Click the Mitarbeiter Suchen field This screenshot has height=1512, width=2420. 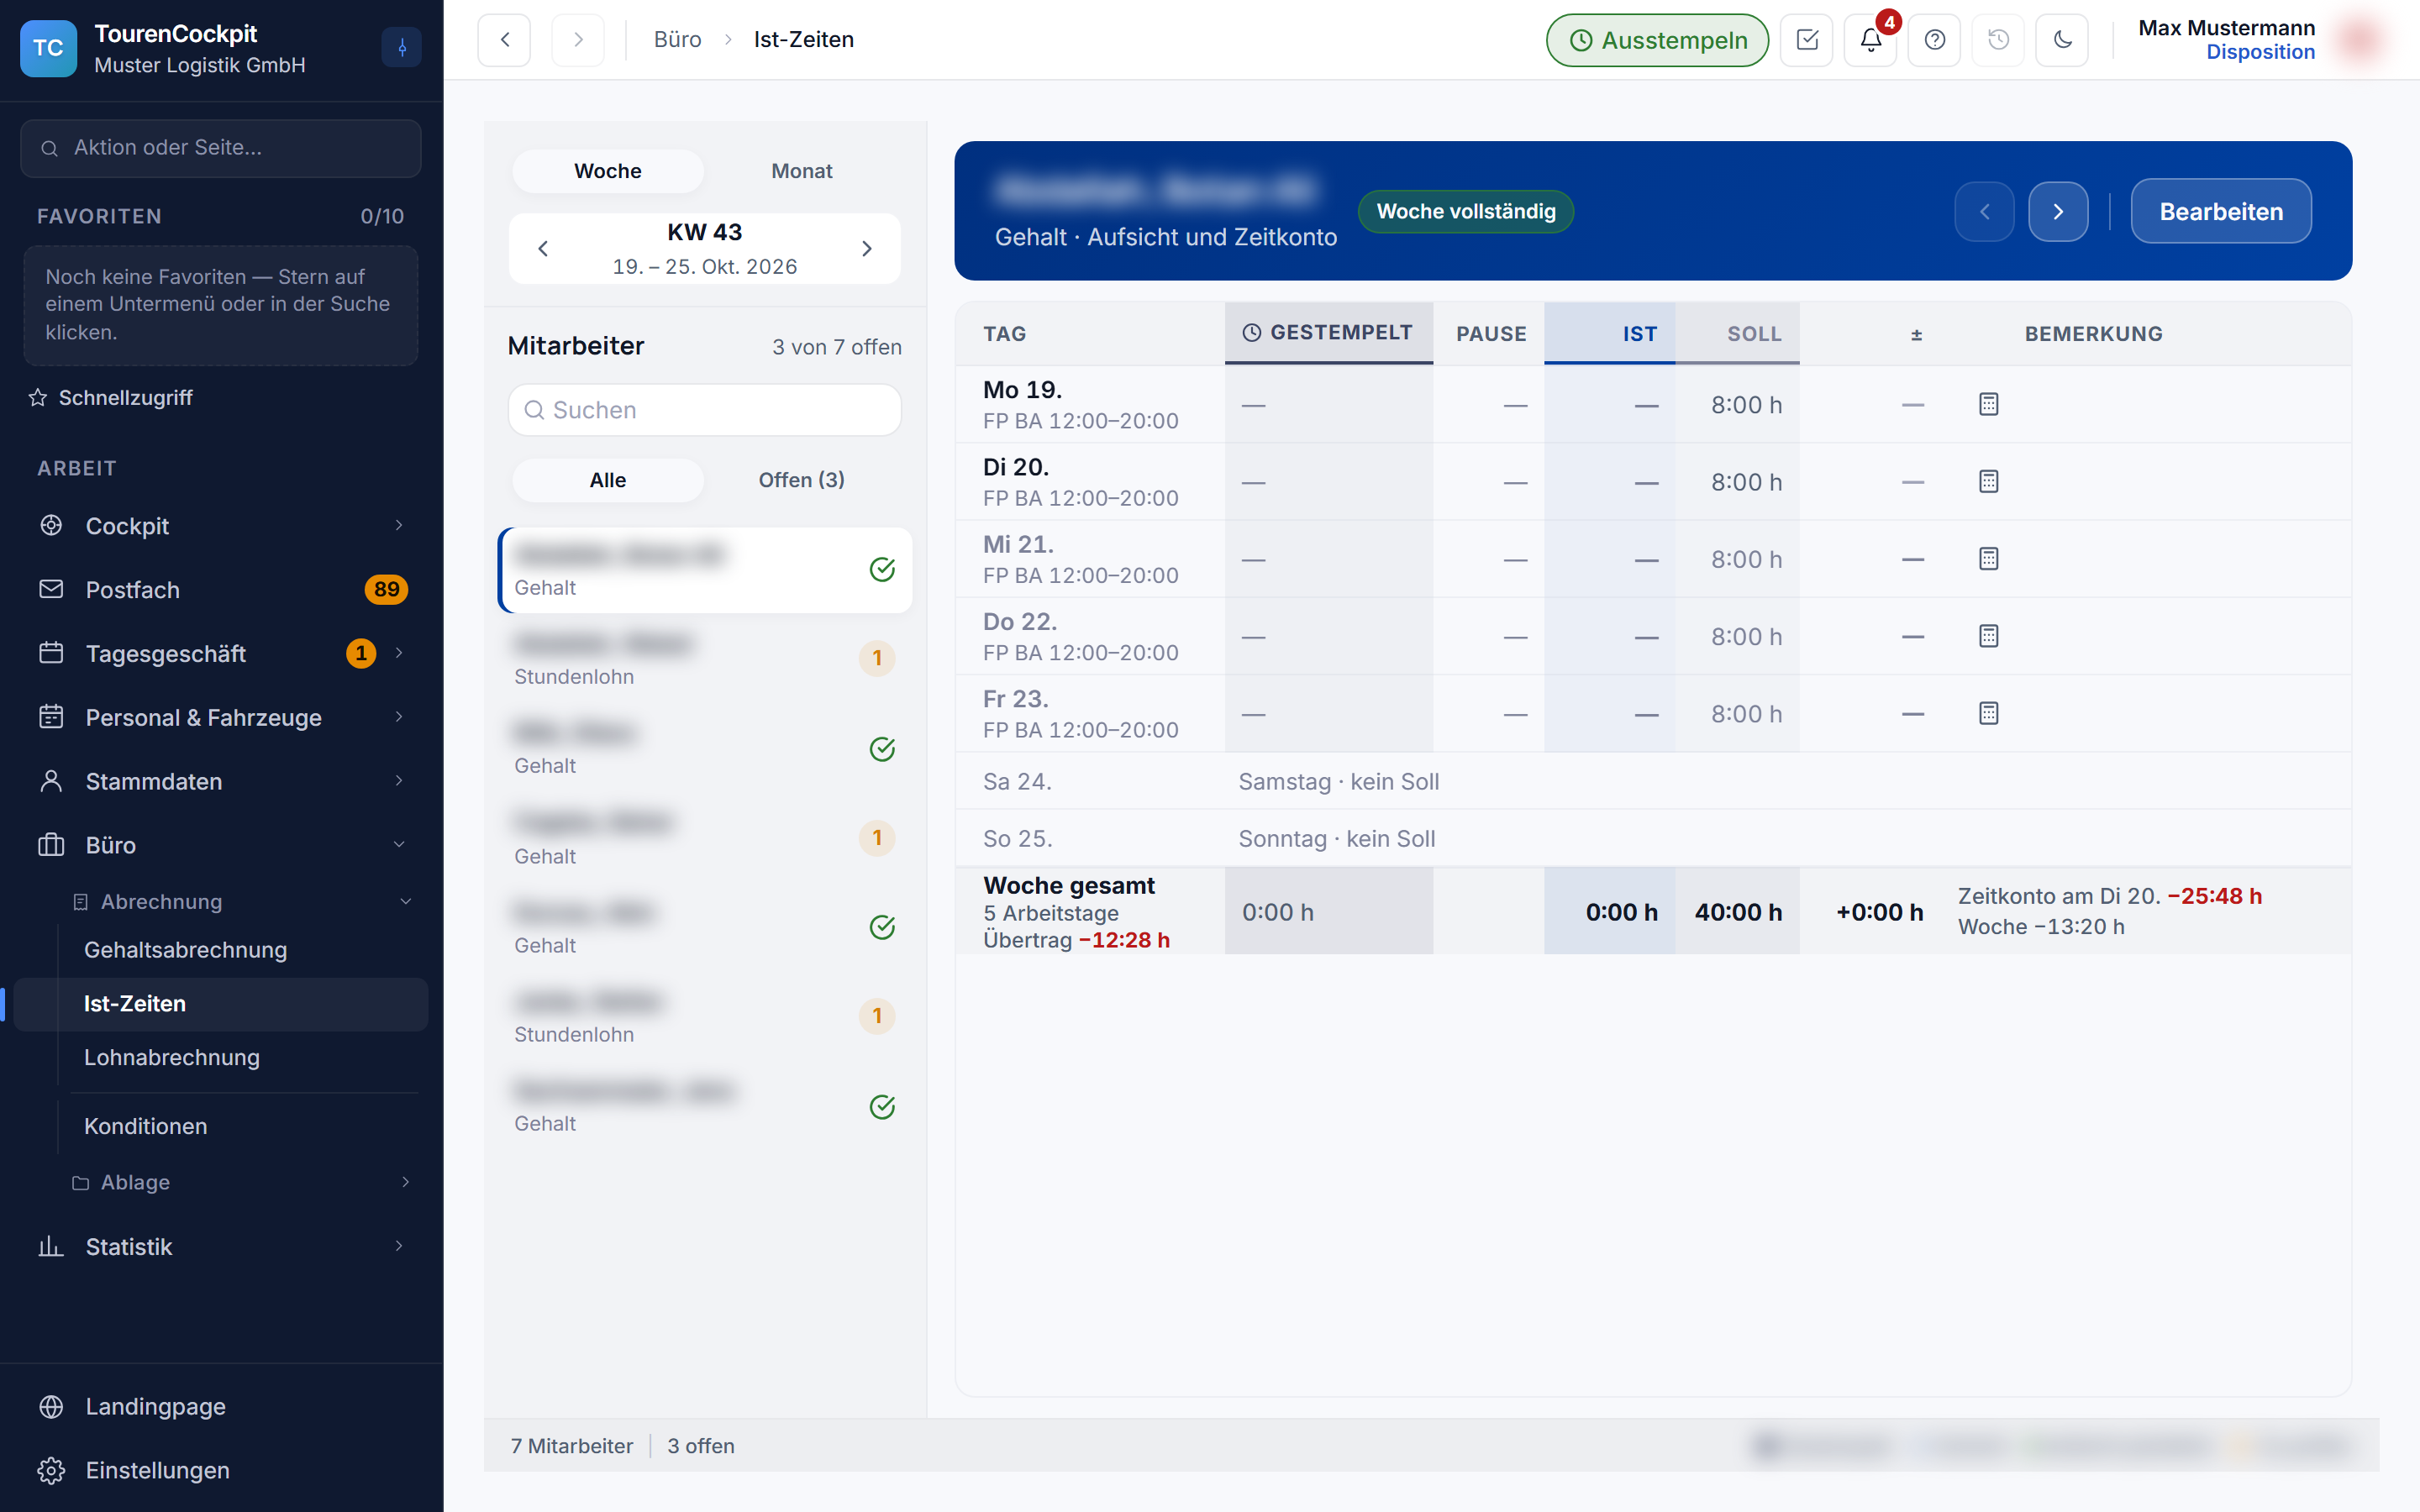click(704, 410)
